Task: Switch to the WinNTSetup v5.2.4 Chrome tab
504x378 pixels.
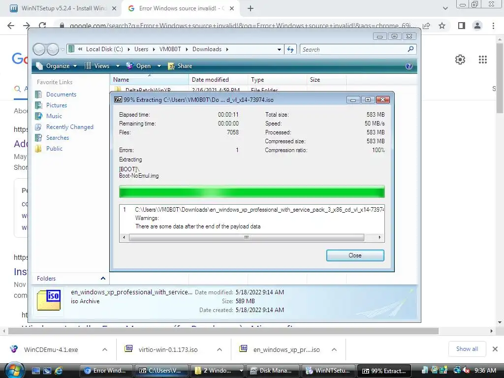Action: click(63, 8)
